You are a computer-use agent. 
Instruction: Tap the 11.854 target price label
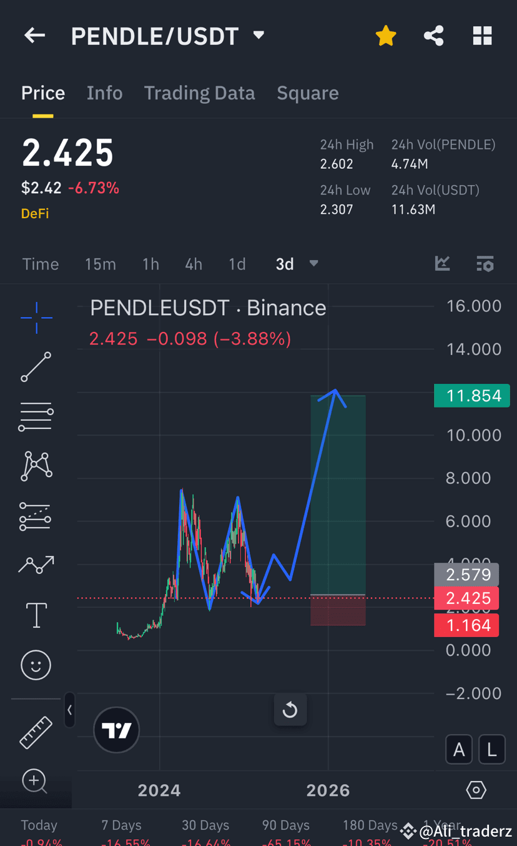tap(472, 396)
